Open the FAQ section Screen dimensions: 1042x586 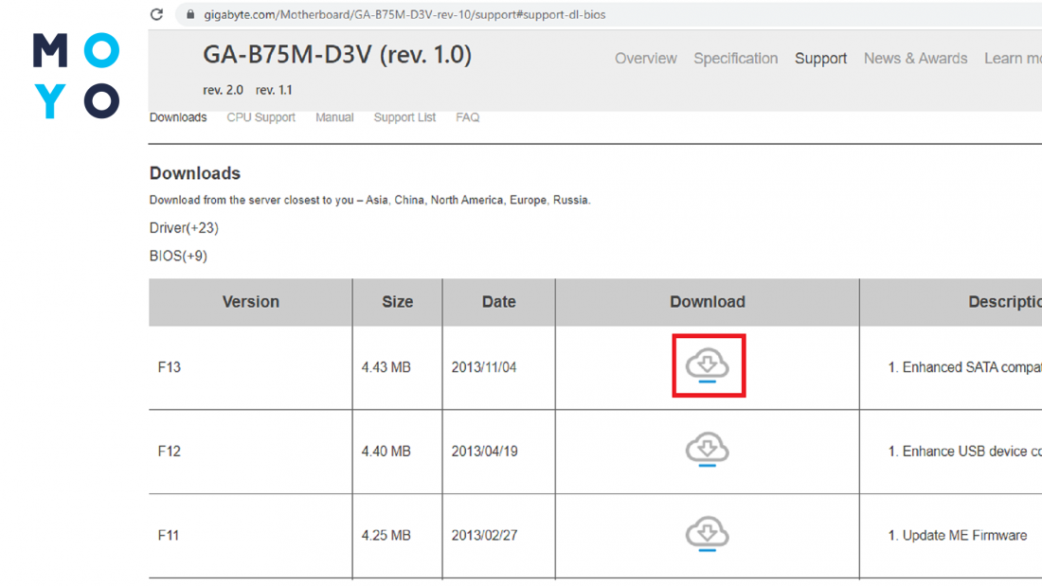(467, 117)
